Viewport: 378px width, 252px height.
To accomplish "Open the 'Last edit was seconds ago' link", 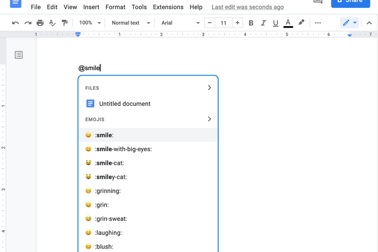I will (x=247, y=7).
